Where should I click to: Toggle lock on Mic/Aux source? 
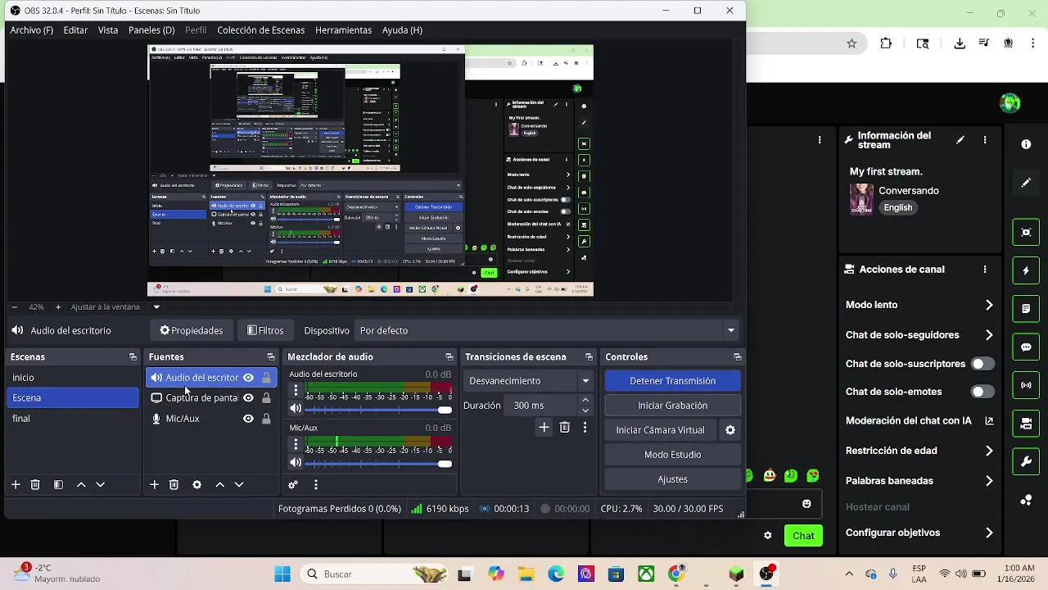tap(266, 419)
